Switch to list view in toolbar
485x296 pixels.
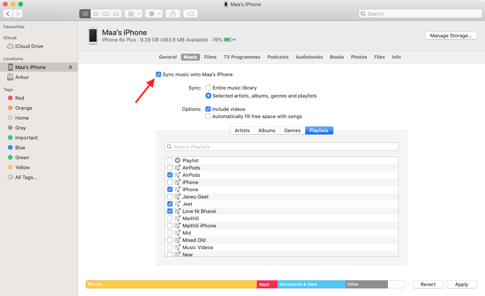(x=95, y=14)
